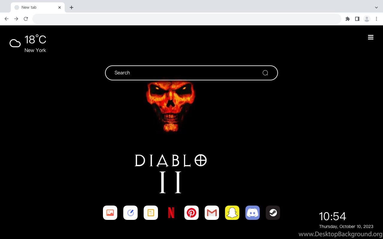Open the blue tasks shortcut icon
This screenshot has width=383, height=239.
click(x=130, y=213)
